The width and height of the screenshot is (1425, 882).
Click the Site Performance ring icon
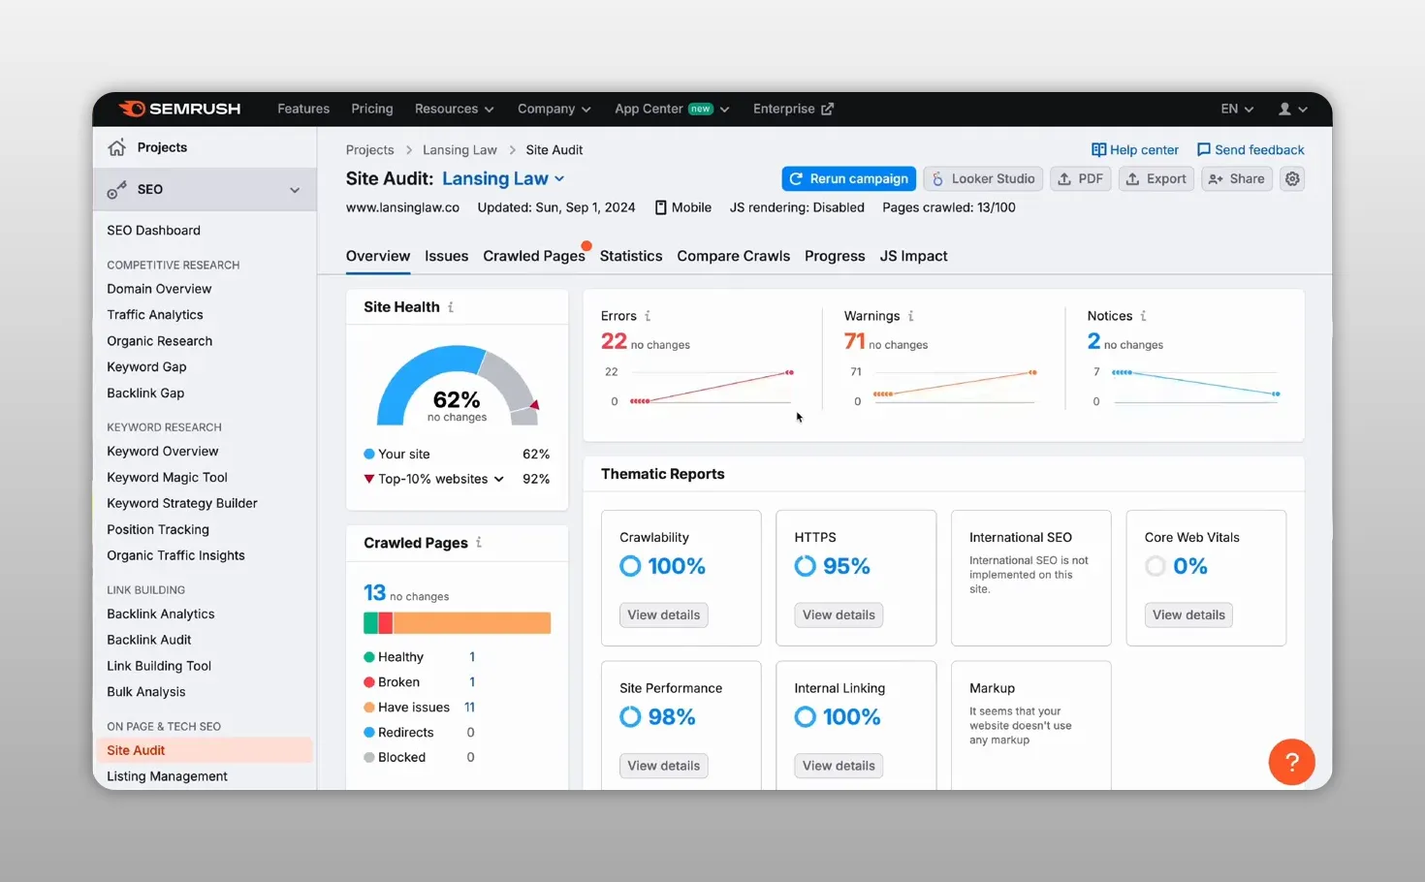point(630,717)
